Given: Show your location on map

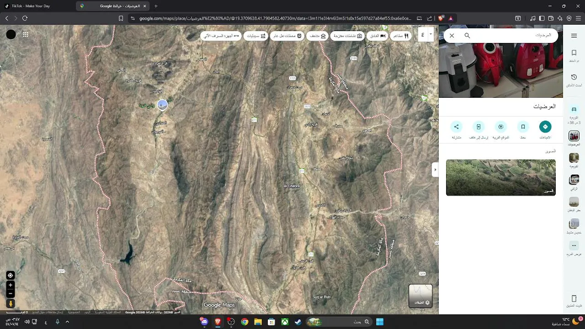Looking at the screenshot, I should pyautogui.click(x=11, y=275).
